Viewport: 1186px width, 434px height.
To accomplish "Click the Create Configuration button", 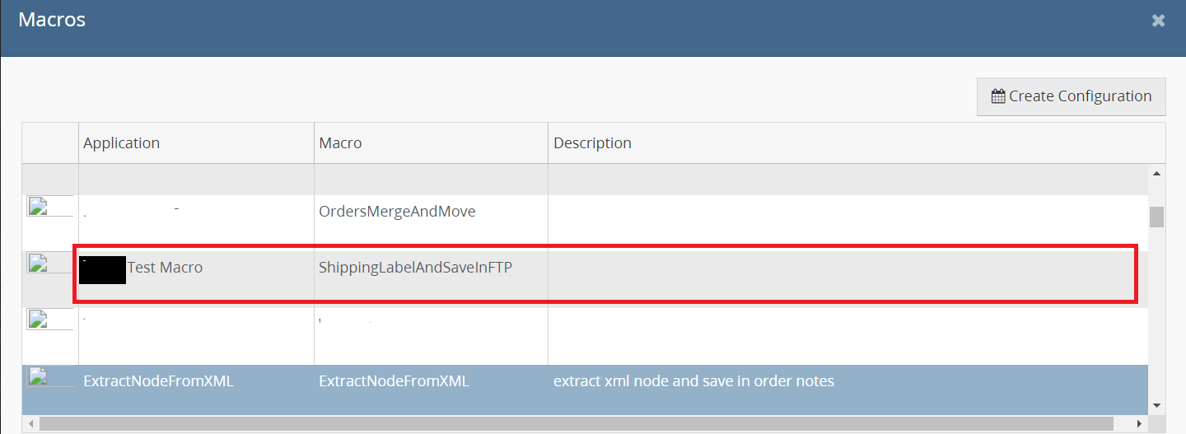I will pos(1071,96).
